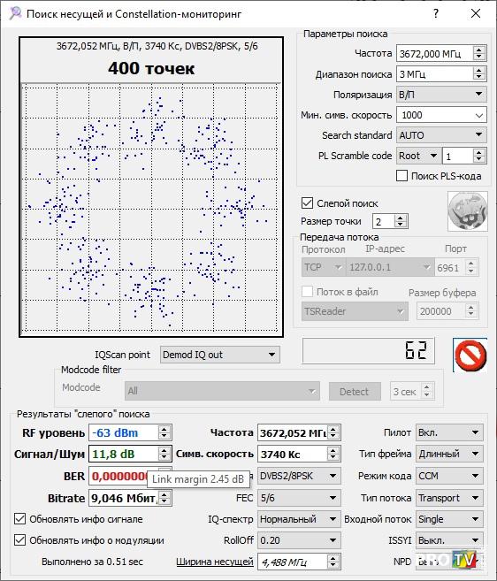The width and height of the screenshot is (497, 581).
Task: Increase PL Scramble code value arrow
Action: (479, 152)
